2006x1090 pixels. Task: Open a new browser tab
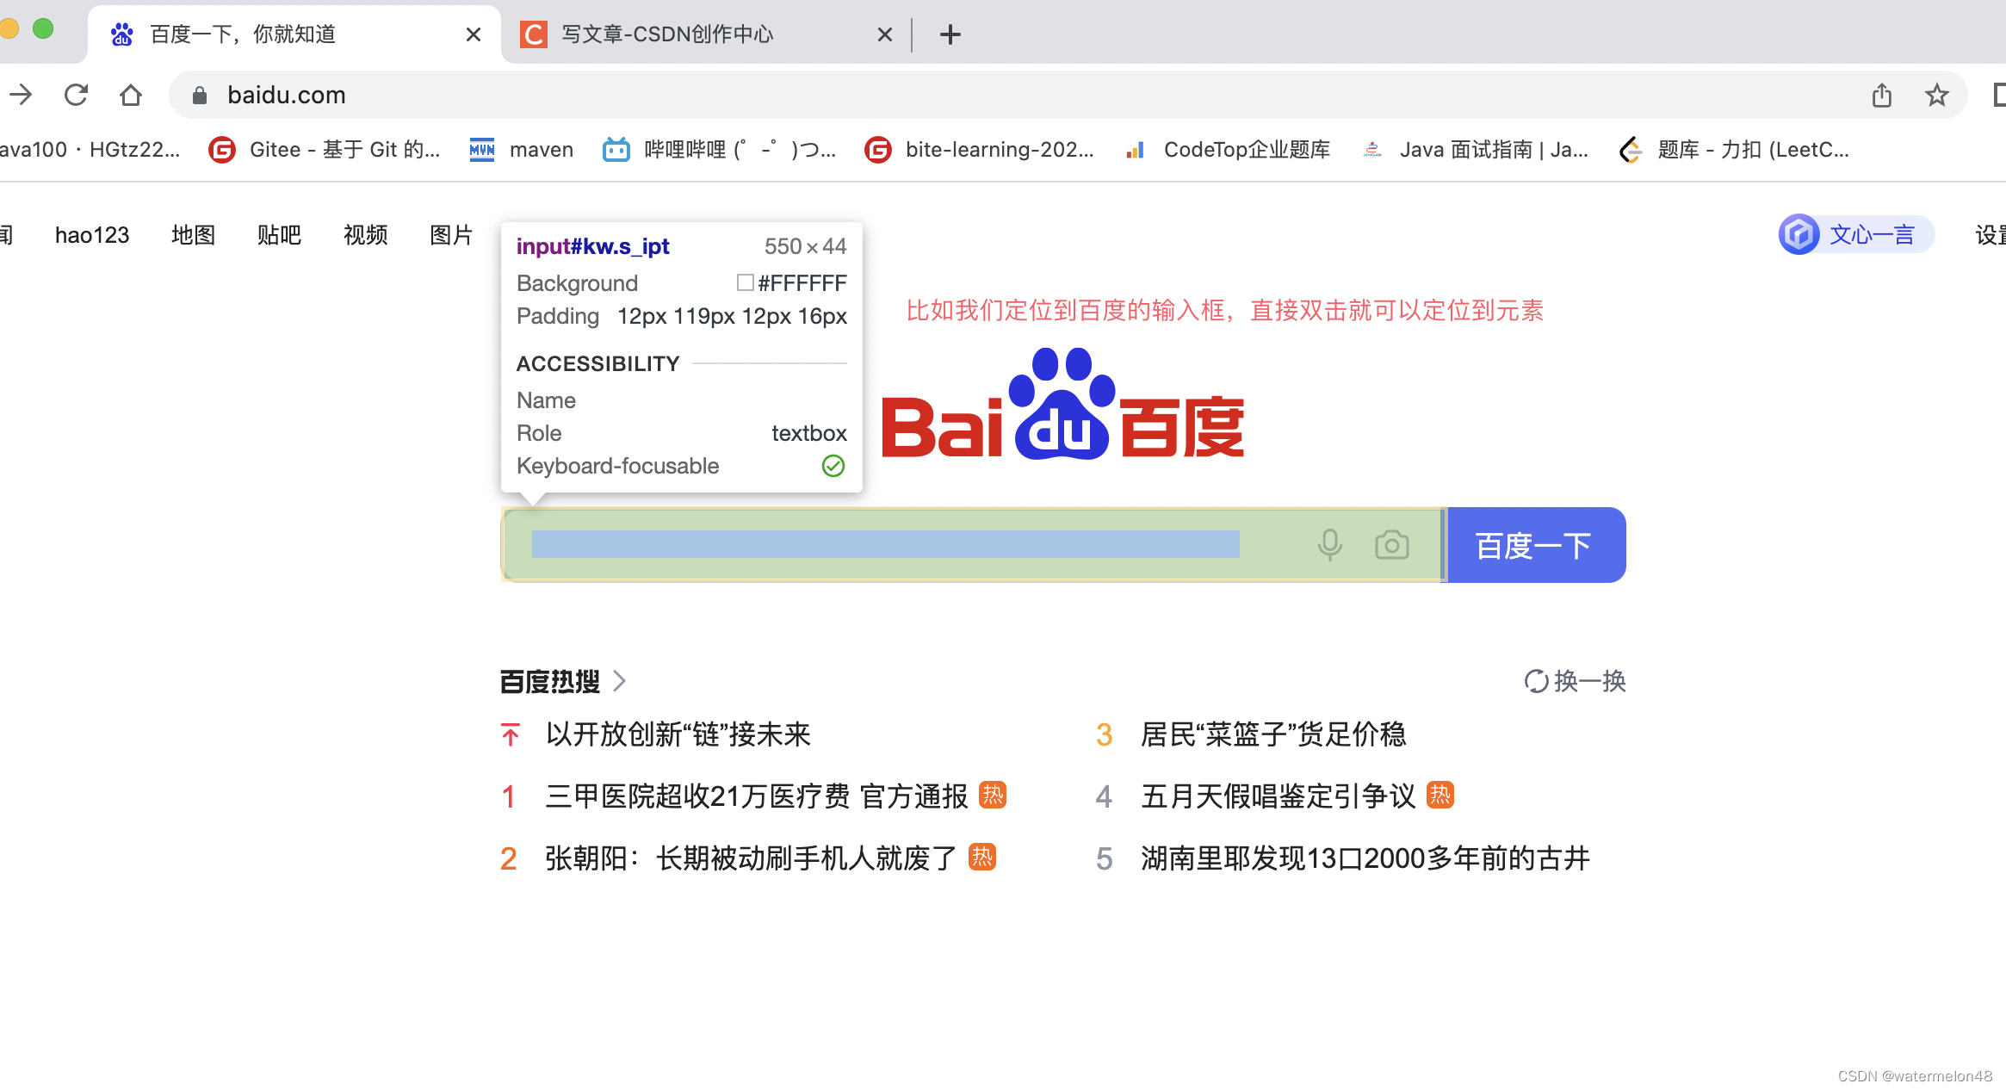click(x=950, y=34)
